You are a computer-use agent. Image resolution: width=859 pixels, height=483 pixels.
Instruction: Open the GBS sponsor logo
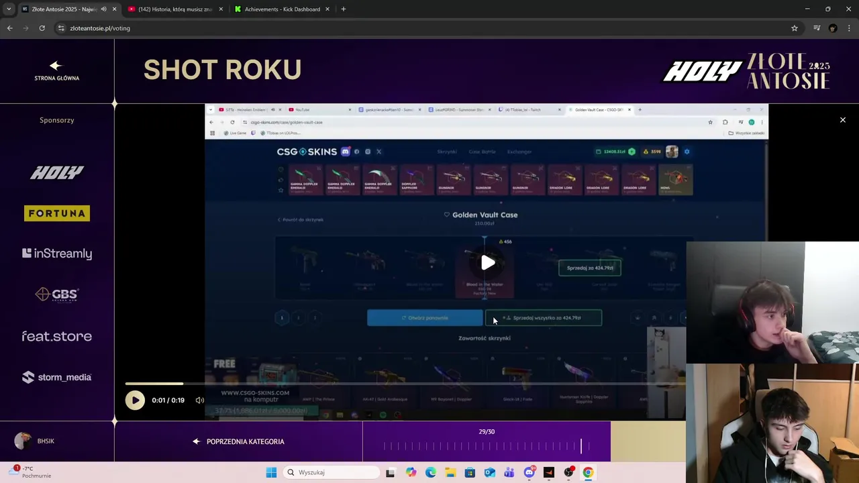point(57,294)
